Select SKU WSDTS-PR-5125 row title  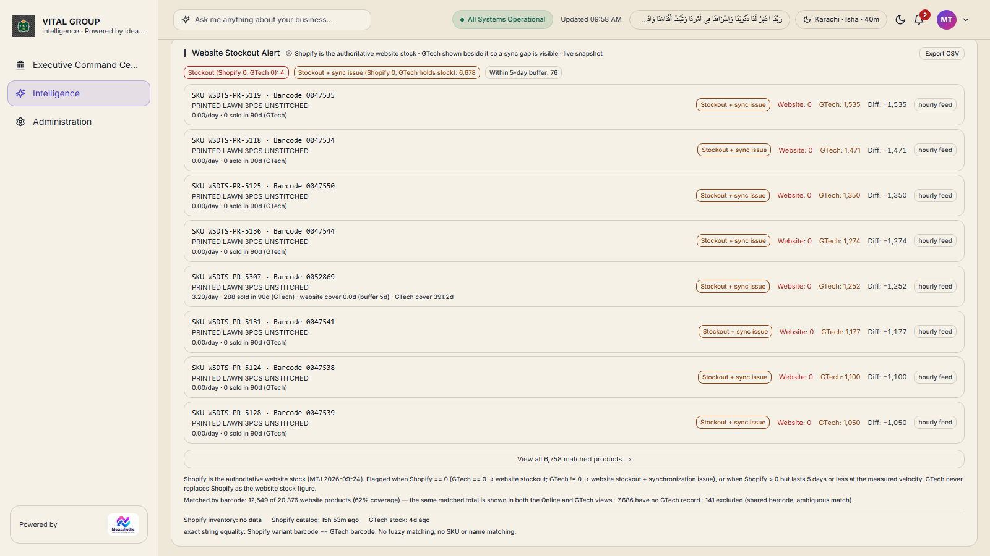click(263, 186)
